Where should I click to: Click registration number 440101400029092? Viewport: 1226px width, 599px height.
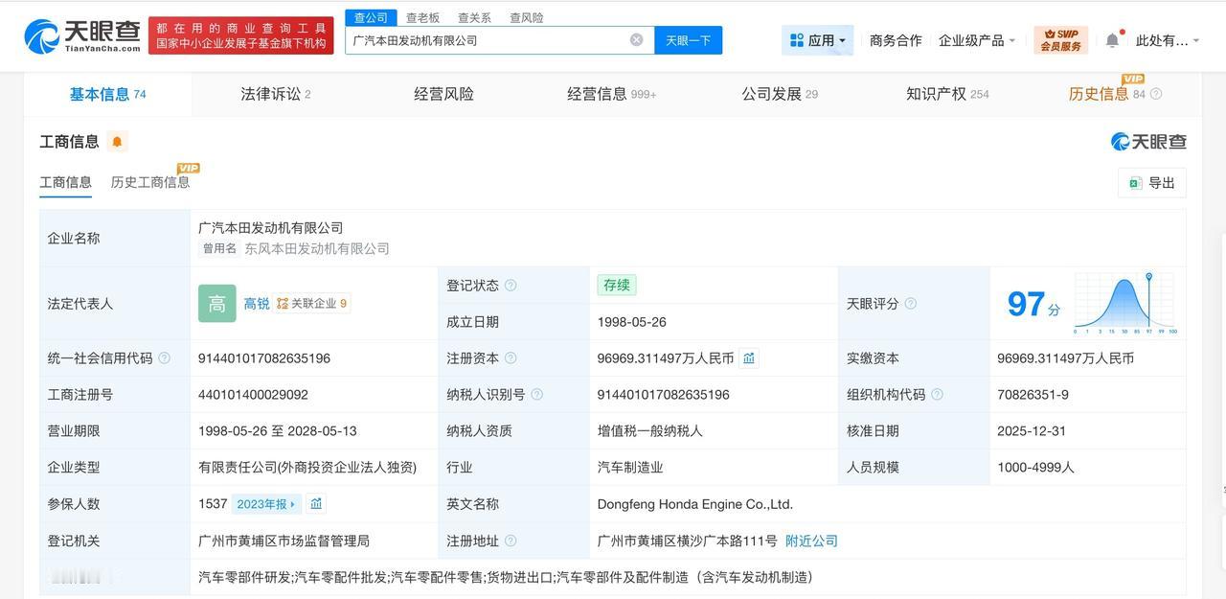(253, 395)
